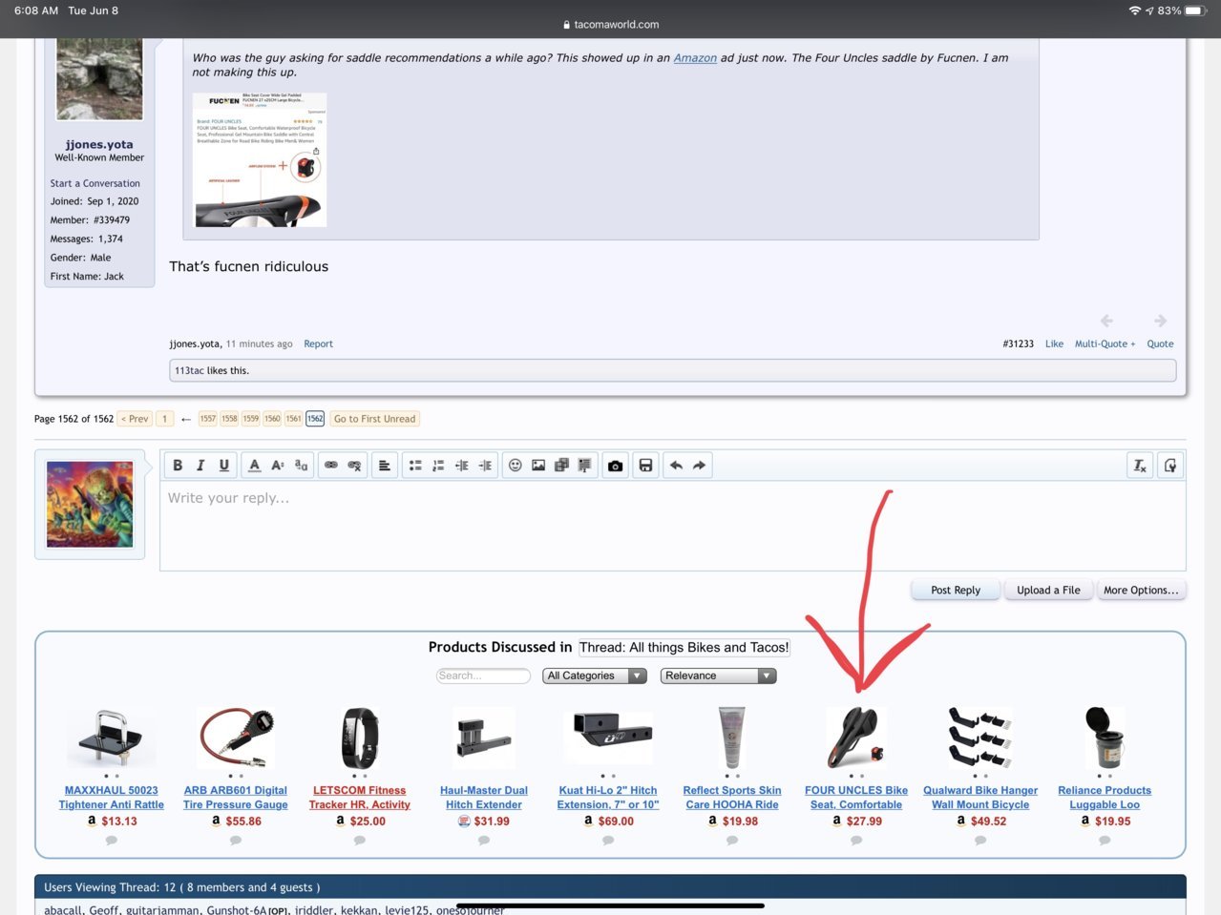Open the saddle ad image thumbnail
Image resolution: width=1221 pixels, height=915 pixels.
[x=260, y=159]
